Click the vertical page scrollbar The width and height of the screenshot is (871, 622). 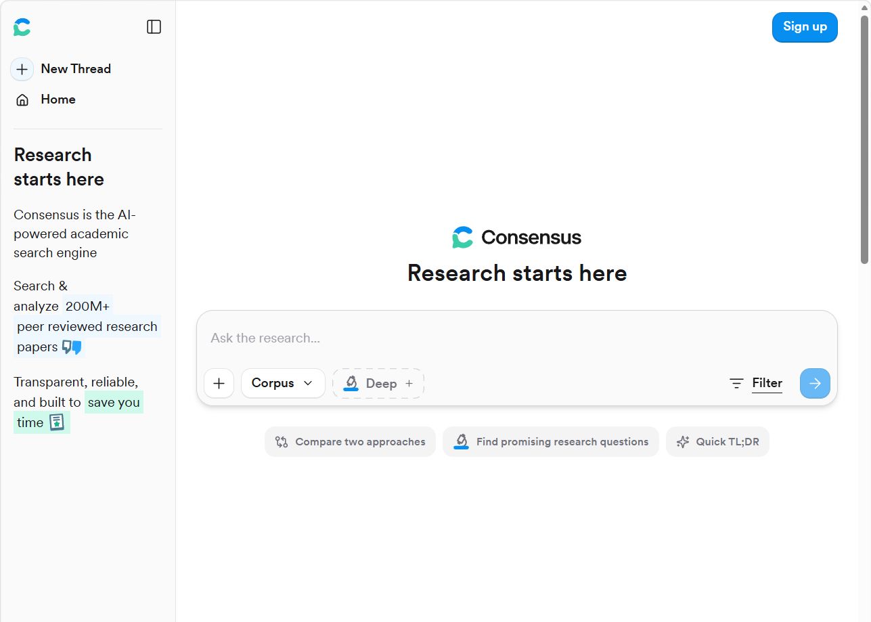point(864,139)
